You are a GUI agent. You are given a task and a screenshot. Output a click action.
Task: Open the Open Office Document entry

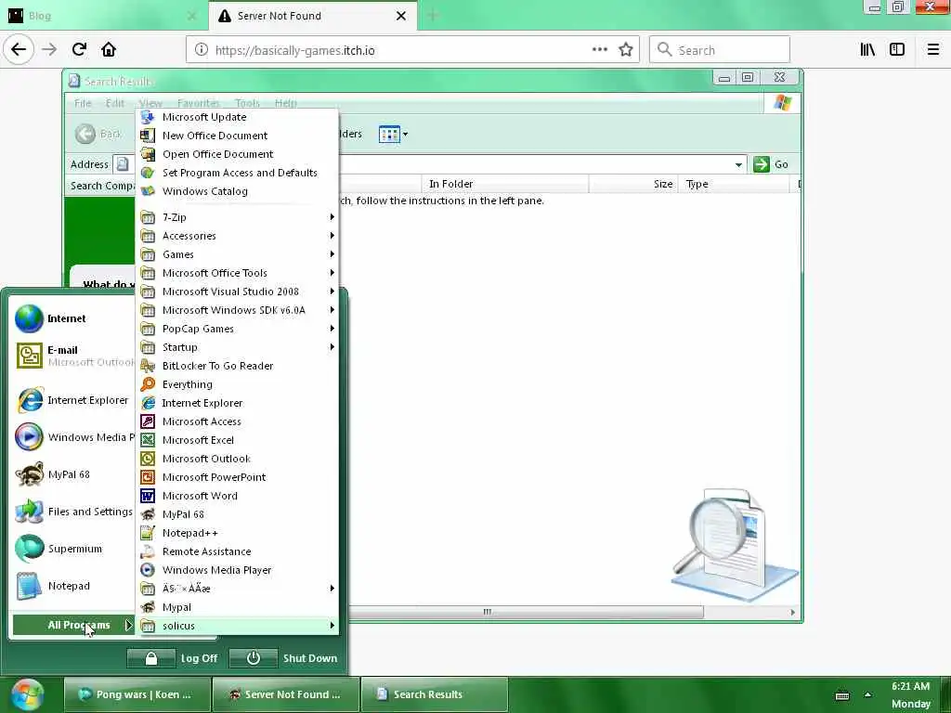tap(237, 154)
